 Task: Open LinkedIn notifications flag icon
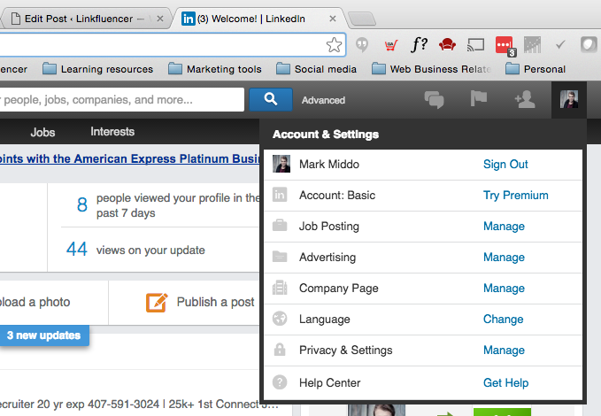coord(478,98)
